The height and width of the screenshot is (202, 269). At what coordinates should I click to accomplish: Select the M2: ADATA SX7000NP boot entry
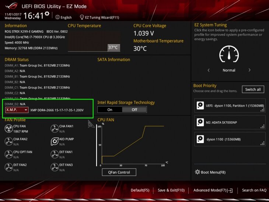click(230, 122)
